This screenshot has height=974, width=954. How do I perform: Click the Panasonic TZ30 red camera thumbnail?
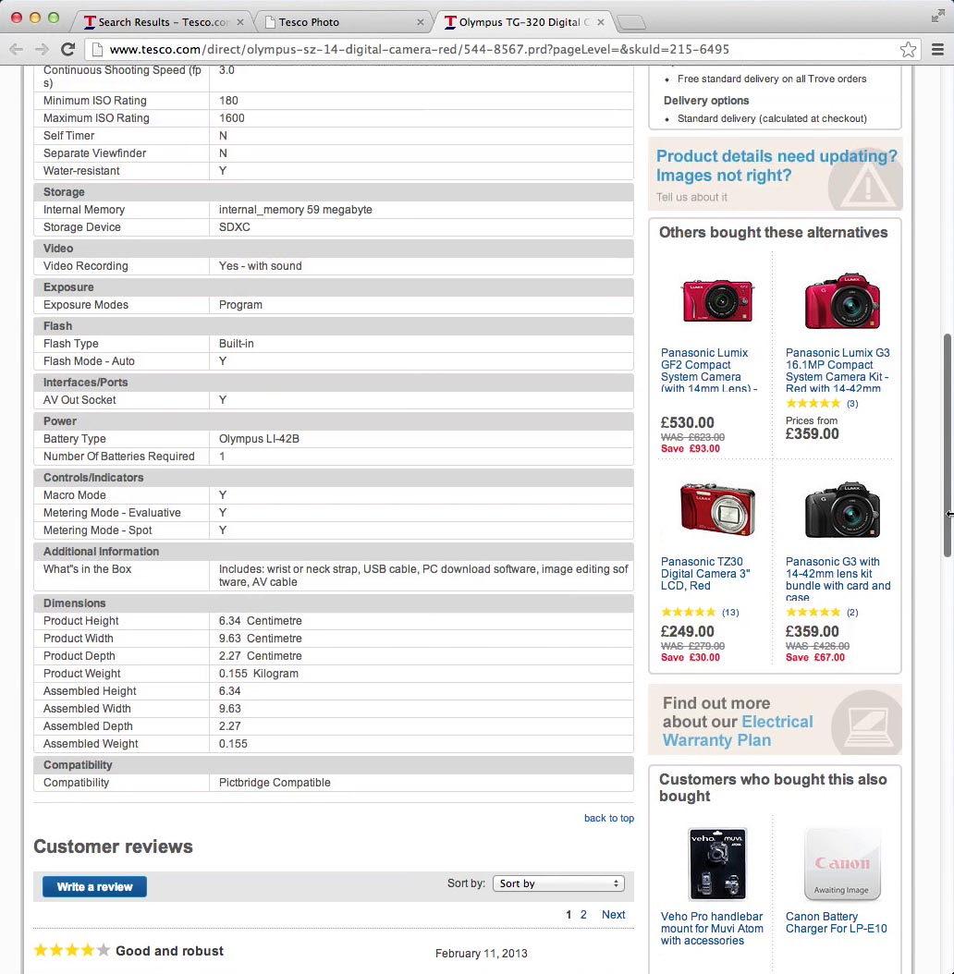click(x=715, y=508)
